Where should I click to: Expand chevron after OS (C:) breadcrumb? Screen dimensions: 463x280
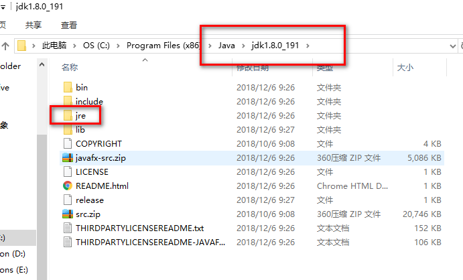click(118, 46)
